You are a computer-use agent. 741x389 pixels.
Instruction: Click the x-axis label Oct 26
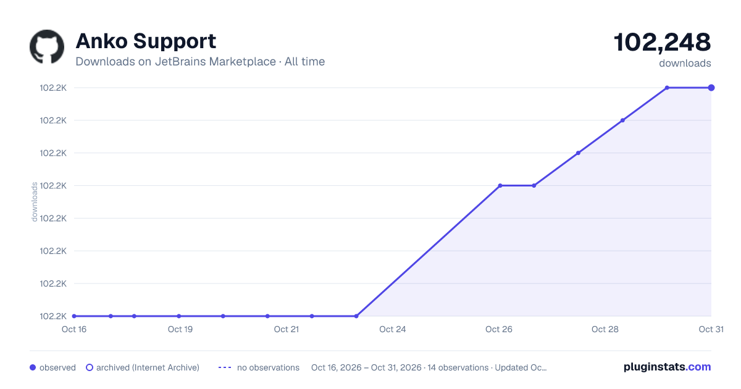pyautogui.click(x=499, y=329)
